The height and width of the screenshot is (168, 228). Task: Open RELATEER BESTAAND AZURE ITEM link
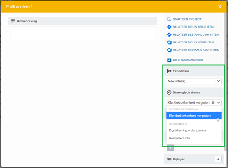196,50
